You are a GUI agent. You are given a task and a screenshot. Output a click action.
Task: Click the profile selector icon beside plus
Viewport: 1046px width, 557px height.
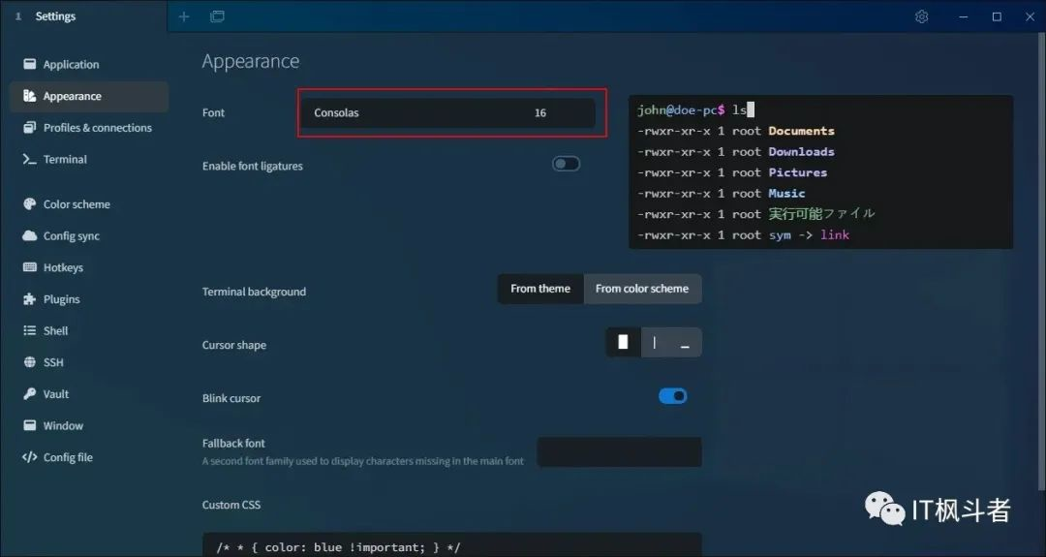218,16
